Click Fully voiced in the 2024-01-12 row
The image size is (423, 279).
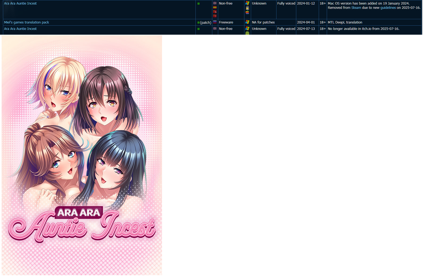[x=286, y=3]
